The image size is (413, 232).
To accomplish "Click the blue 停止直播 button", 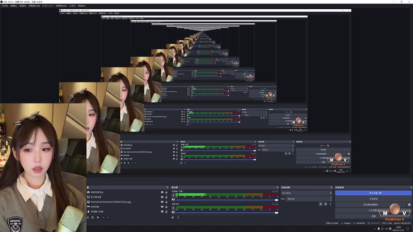I will point(373,193).
